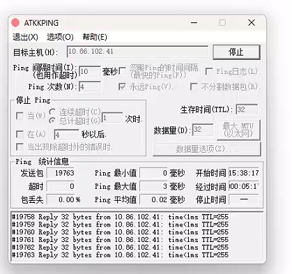The height and width of the screenshot is (274, 292).
Task: Minimize the ATKKPING window
Action: click(x=194, y=23)
